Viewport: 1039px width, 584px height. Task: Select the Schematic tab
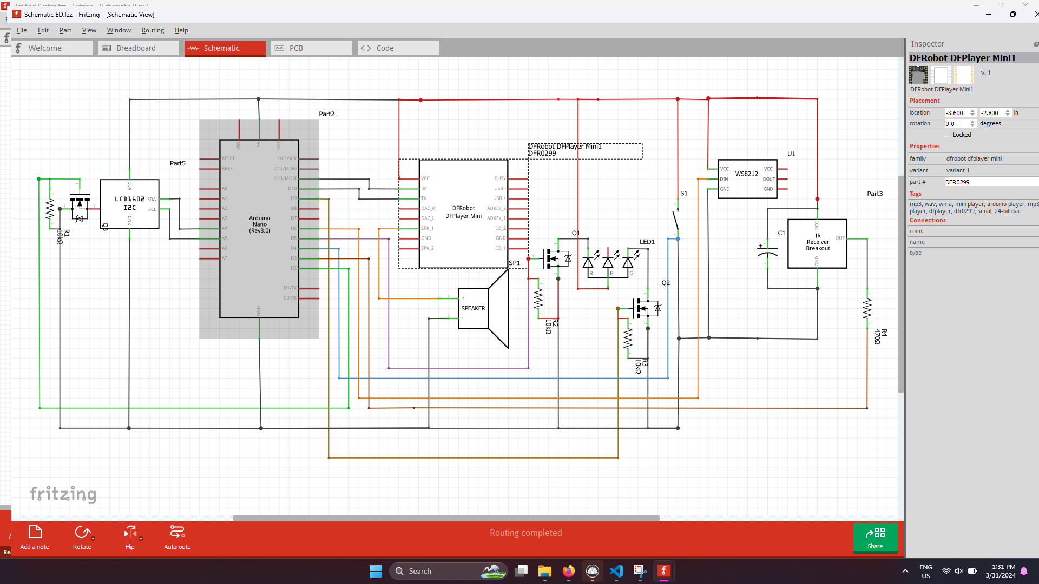[x=225, y=48]
